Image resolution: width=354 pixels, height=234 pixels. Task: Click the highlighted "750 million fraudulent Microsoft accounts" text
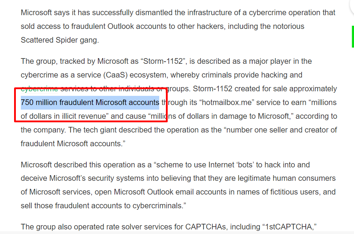coord(90,103)
